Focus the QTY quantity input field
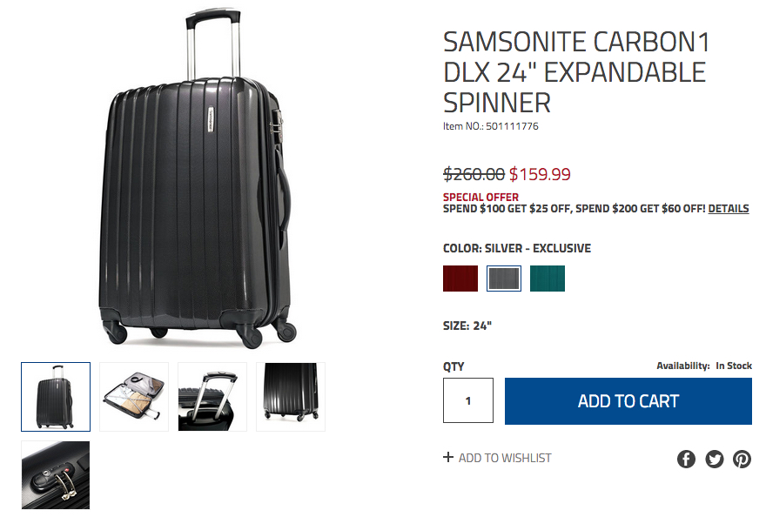 [x=468, y=400]
